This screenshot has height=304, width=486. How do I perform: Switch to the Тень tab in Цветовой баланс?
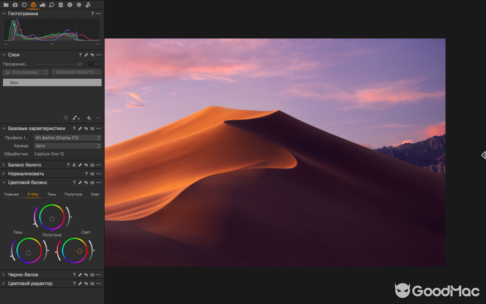click(52, 194)
